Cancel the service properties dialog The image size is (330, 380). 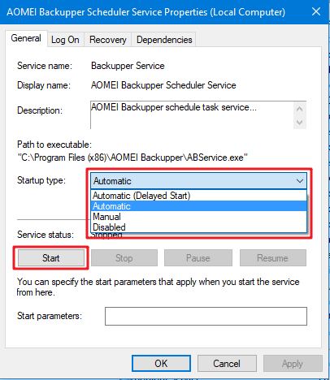[227, 364]
